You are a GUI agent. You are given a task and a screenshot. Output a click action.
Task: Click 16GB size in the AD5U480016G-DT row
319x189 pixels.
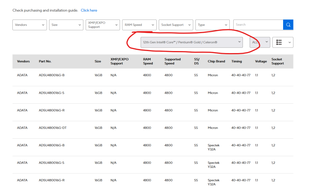point(98,128)
